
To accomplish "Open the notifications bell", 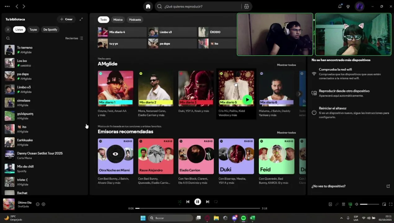I will pos(340,6).
